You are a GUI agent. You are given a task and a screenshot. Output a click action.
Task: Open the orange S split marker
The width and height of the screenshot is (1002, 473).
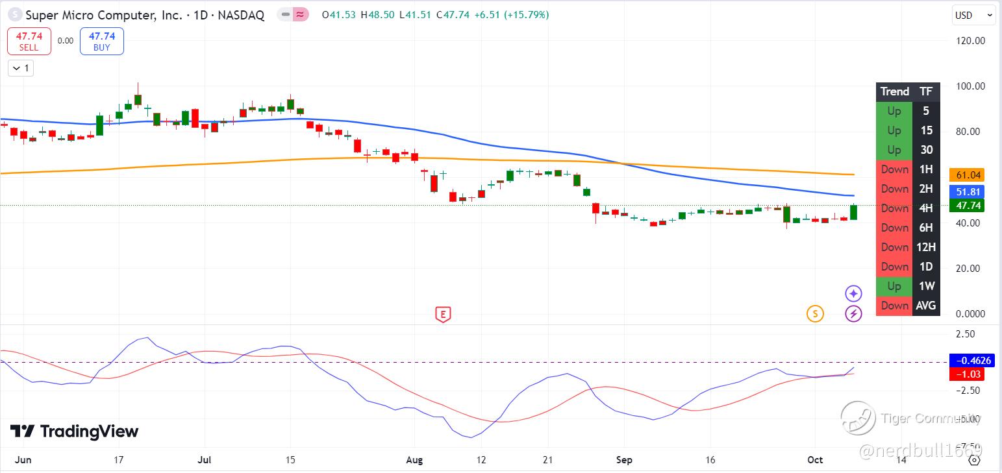[x=815, y=314]
